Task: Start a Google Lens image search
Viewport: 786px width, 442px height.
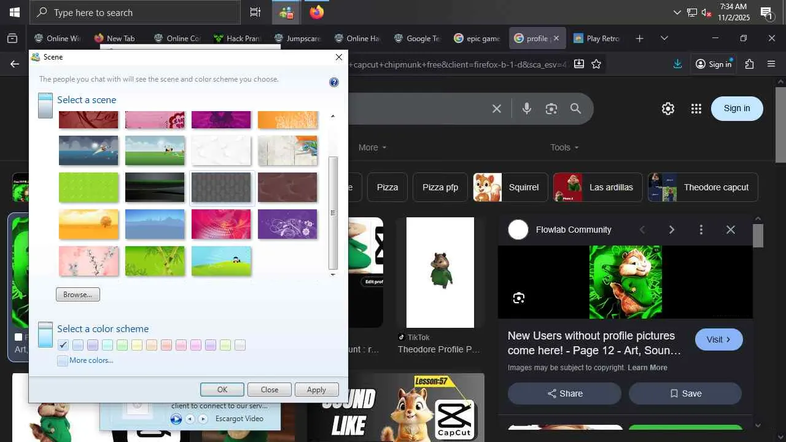Action: coord(551,109)
